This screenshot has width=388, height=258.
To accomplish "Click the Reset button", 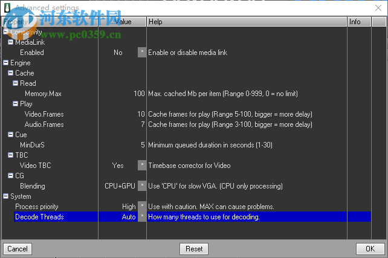I will pyautogui.click(x=194, y=249).
